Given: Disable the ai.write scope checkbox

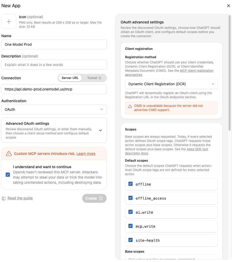Looking at the screenshot, I should coord(130,212).
